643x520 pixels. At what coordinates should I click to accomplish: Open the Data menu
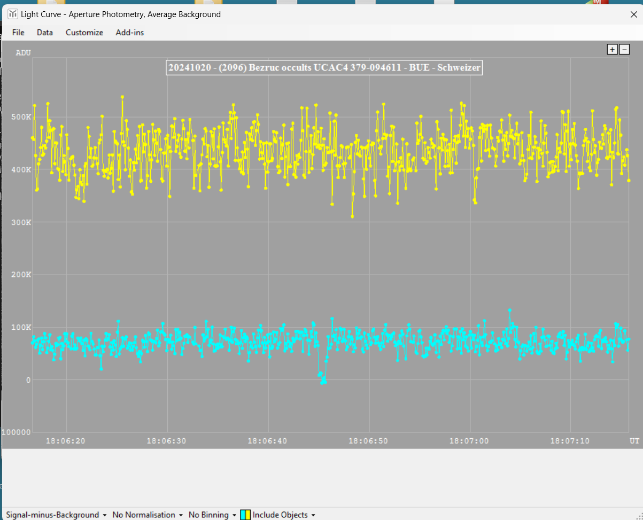point(45,32)
